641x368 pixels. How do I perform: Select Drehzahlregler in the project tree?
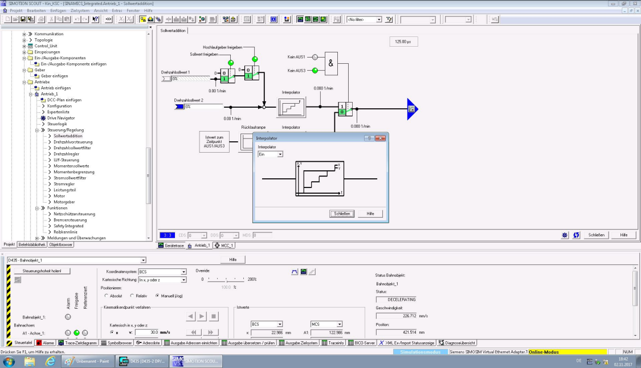pos(66,154)
